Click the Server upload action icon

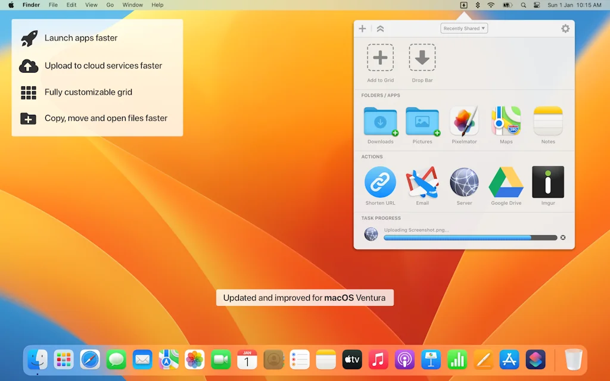pyautogui.click(x=464, y=182)
